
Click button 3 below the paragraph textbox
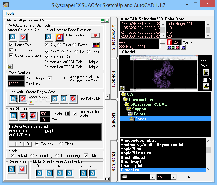tap(28, 144)
